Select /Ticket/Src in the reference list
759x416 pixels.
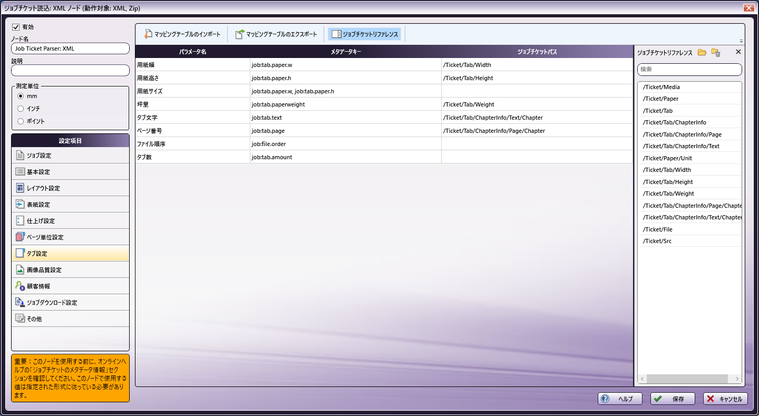tap(690, 241)
